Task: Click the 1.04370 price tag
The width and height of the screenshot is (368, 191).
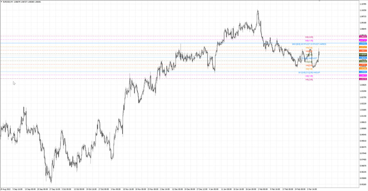Action: click(363, 79)
